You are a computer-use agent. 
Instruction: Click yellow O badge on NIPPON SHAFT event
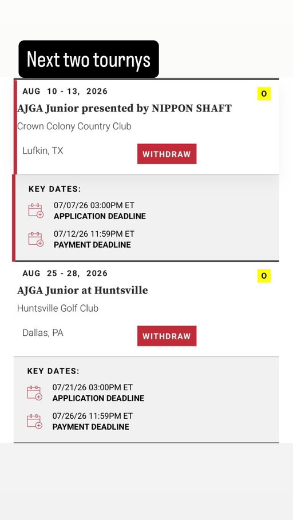[264, 93]
